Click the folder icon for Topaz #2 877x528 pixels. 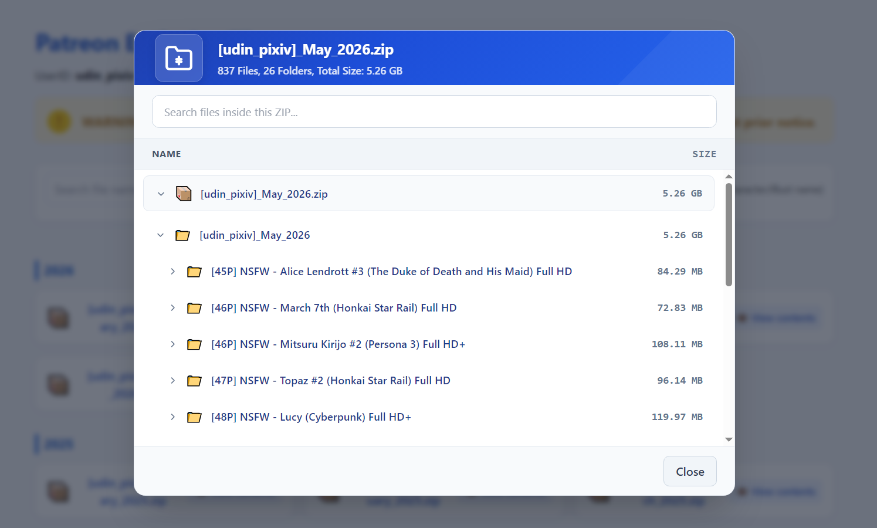pos(194,381)
